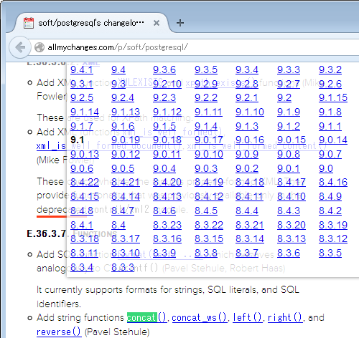This screenshot has width=359, height=338.
Task: Jump to version 8.4.16
Action: [333, 183]
